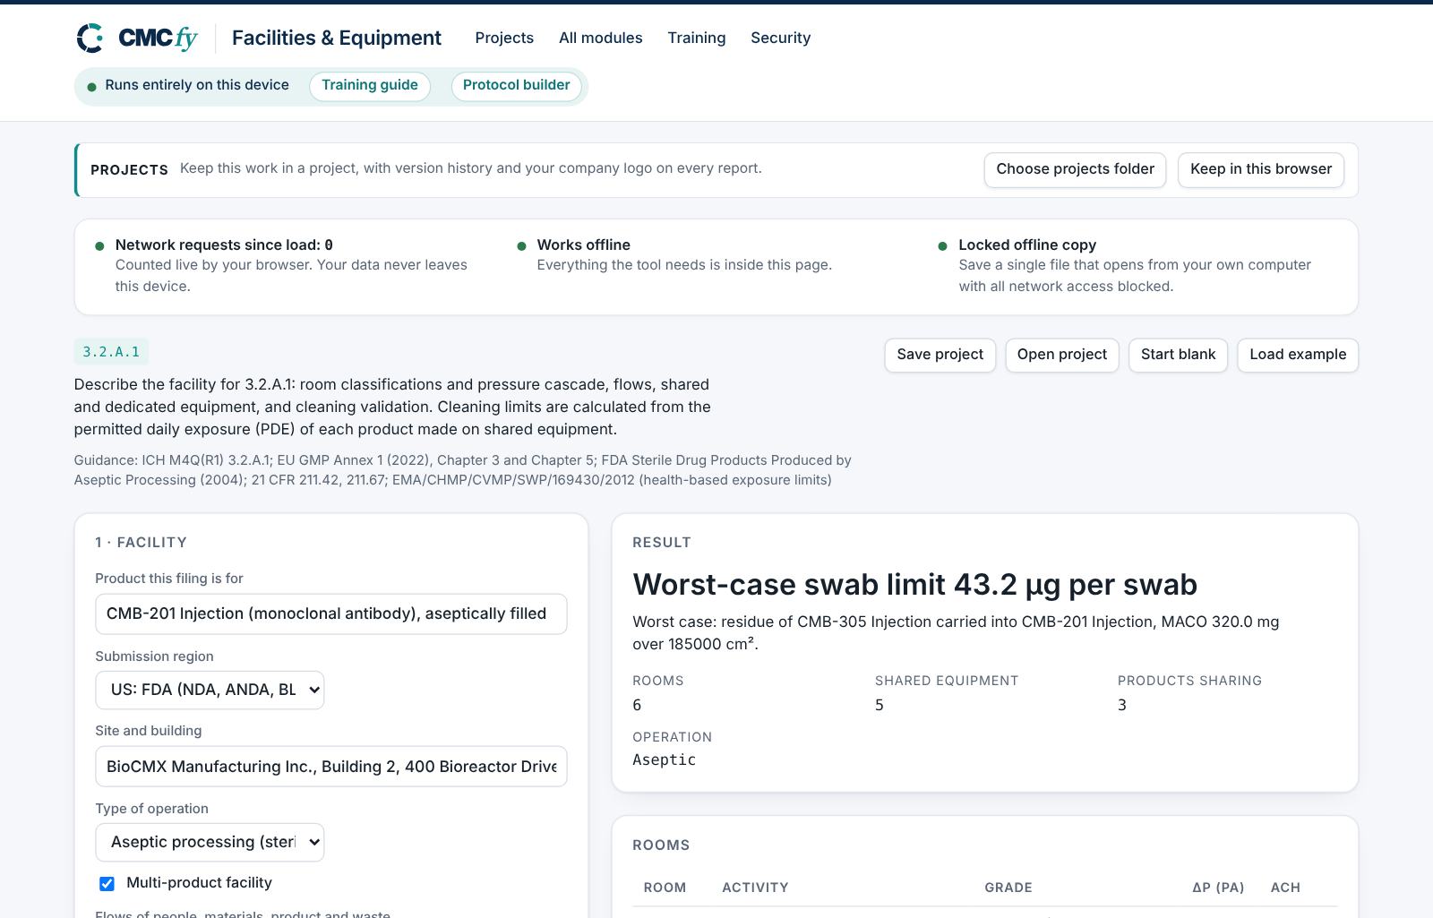The width and height of the screenshot is (1433, 918).
Task: Click Load example button
Action: tap(1298, 355)
